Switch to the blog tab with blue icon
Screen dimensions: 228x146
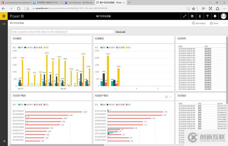(x=47, y=2)
